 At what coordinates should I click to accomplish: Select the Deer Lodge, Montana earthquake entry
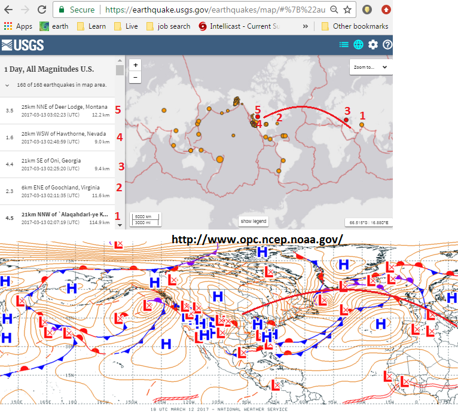coord(57,111)
